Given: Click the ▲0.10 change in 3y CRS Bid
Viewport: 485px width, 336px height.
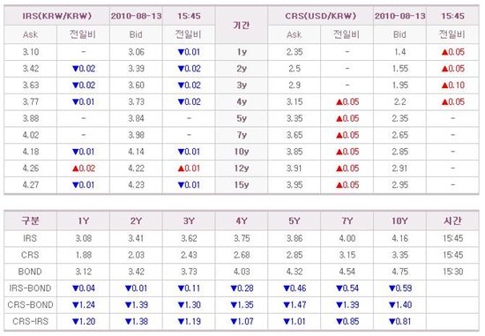Looking at the screenshot, I should click(453, 85).
